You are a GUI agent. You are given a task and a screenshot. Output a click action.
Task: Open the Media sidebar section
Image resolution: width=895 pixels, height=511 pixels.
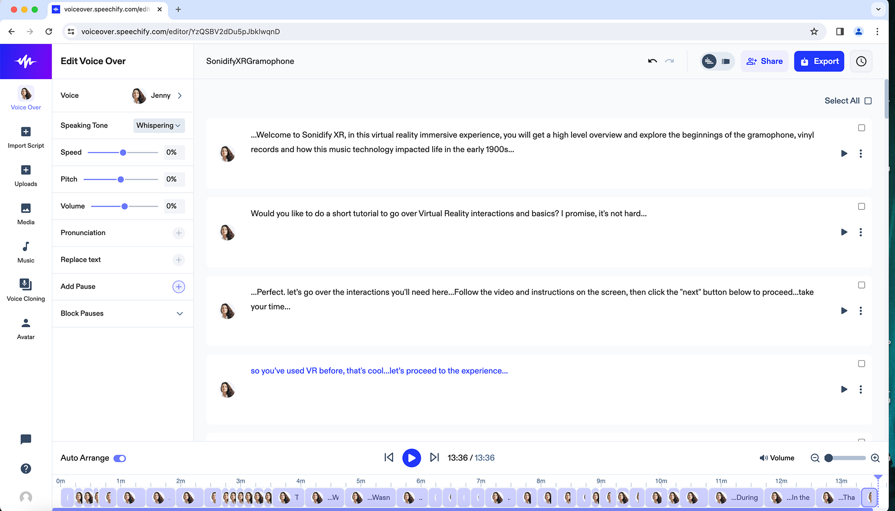tap(26, 214)
